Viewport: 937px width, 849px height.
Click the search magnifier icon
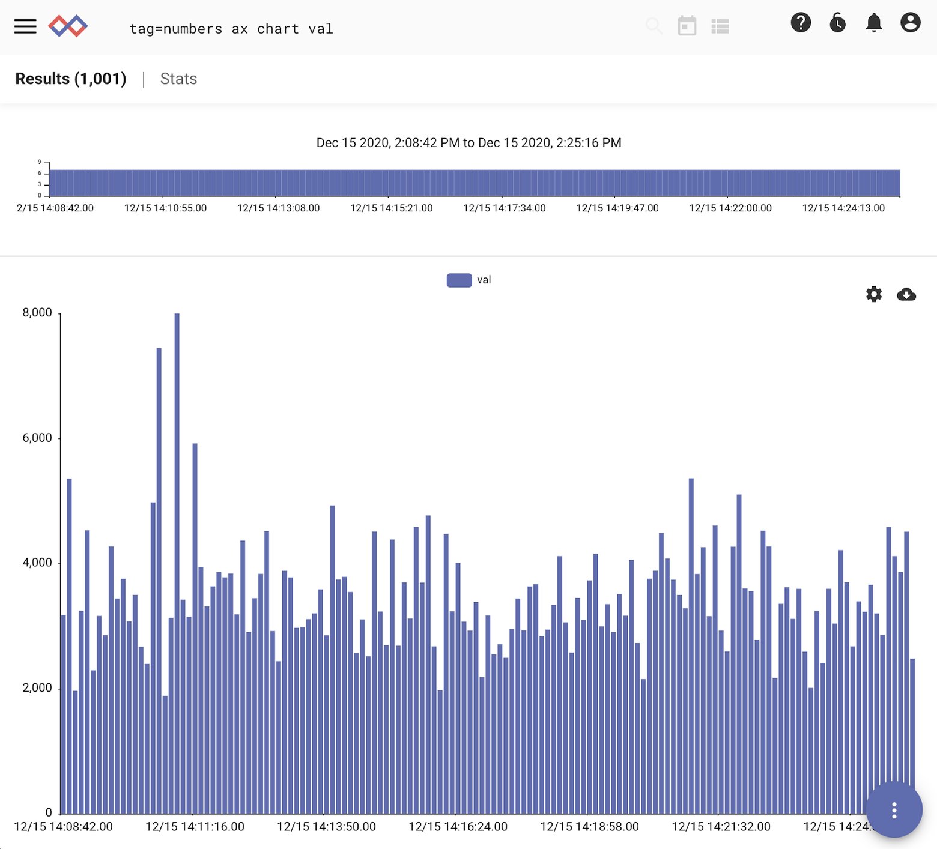point(654,26)
